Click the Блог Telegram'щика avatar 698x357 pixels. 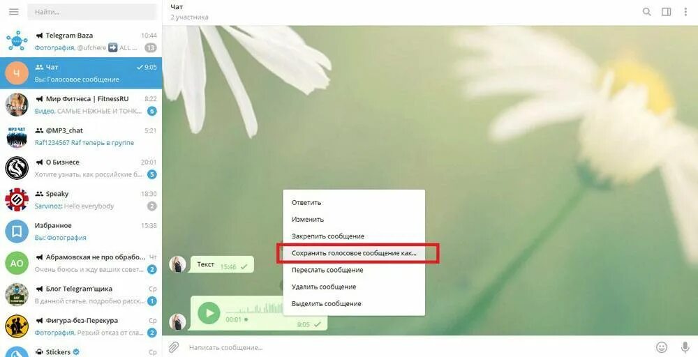point(17,295)
